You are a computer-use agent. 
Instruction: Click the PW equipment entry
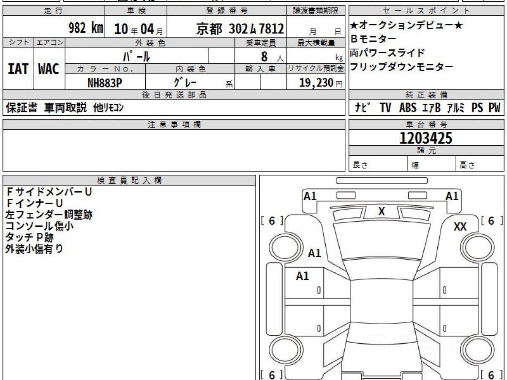coord(494,108)
